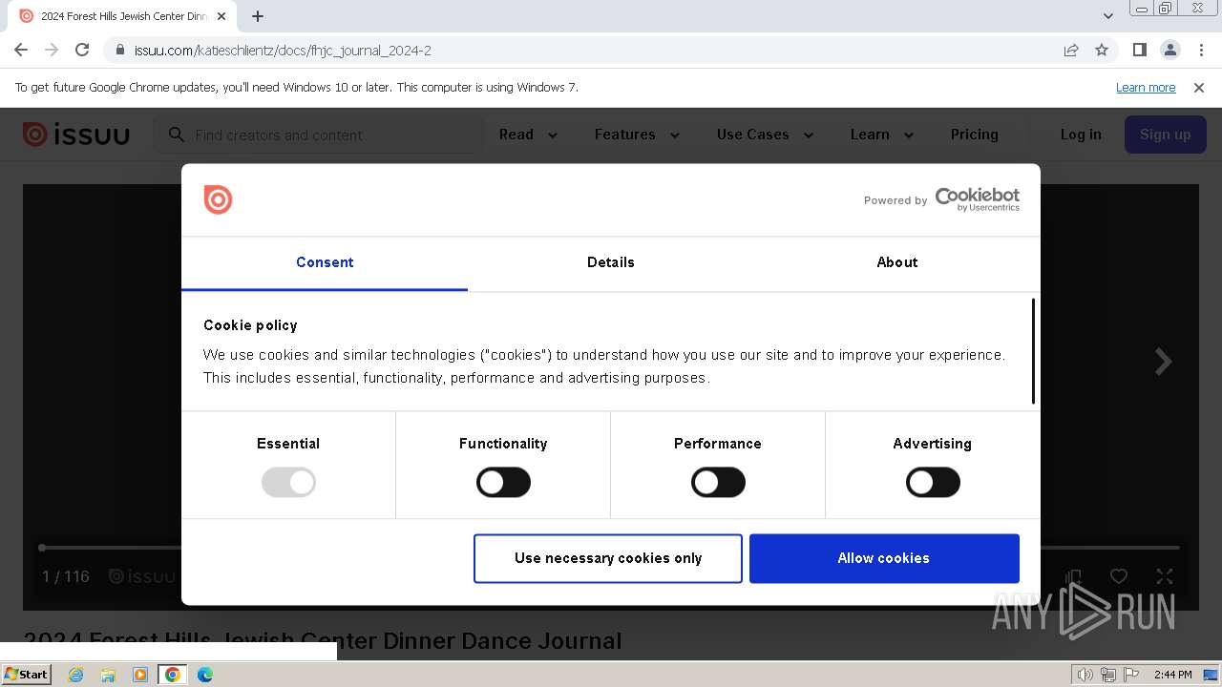Open the tab search dropdown arrow
The width and height of the screenshot is (1222, 687).
(x=1108, y=16)
